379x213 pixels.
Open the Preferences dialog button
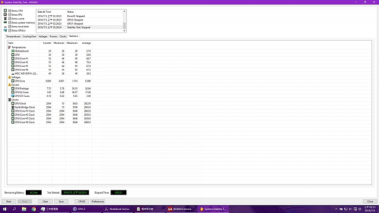(x=98, y=201)
